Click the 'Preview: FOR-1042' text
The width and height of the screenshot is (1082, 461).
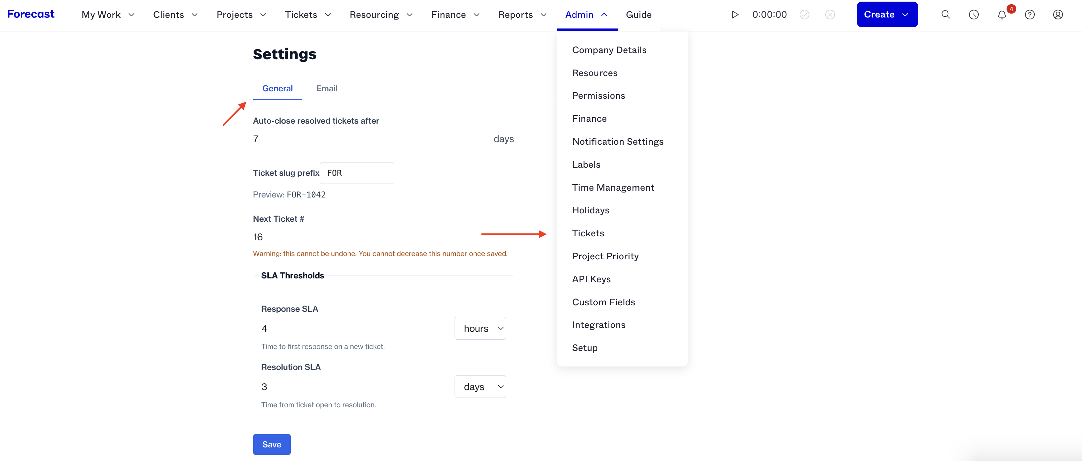click(x=289, y=195)
